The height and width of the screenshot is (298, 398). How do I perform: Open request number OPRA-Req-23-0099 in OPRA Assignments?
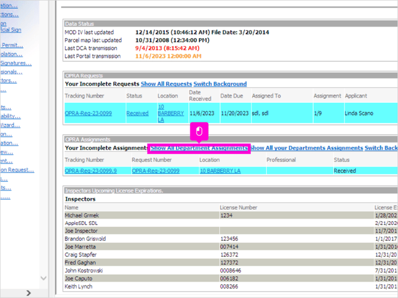coord(156,171)
